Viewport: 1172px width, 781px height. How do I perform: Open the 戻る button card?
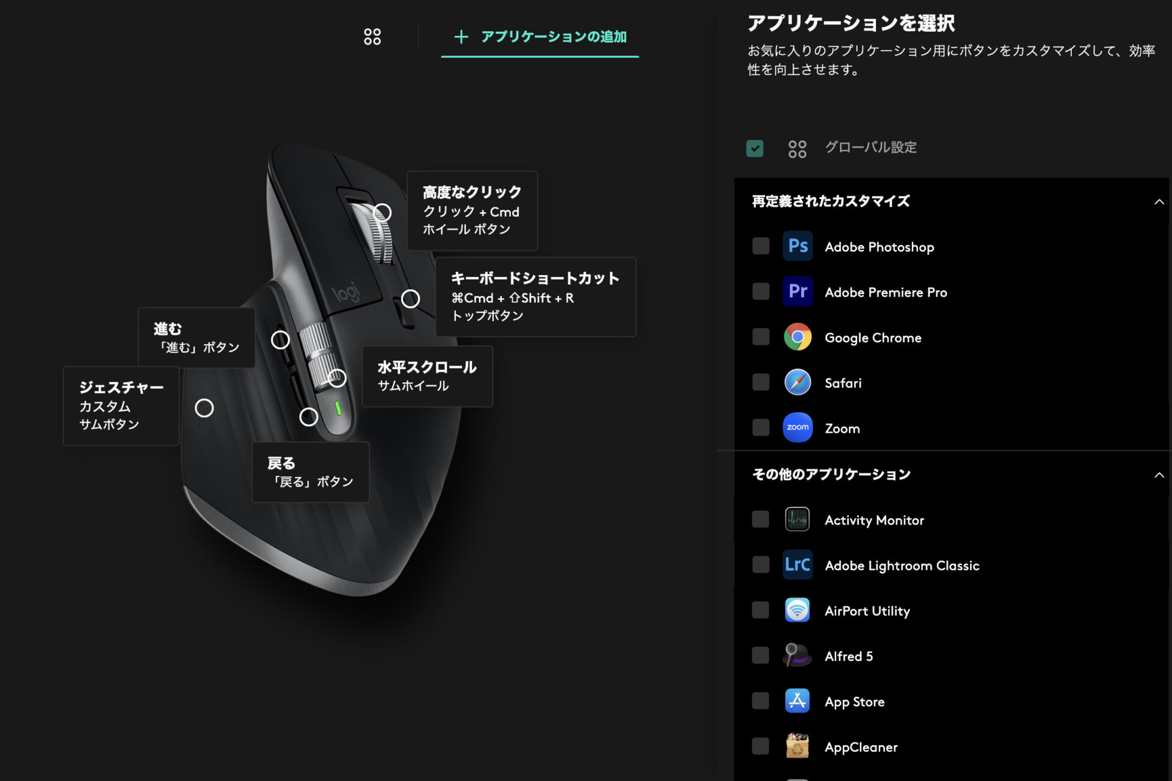[311, 472]
